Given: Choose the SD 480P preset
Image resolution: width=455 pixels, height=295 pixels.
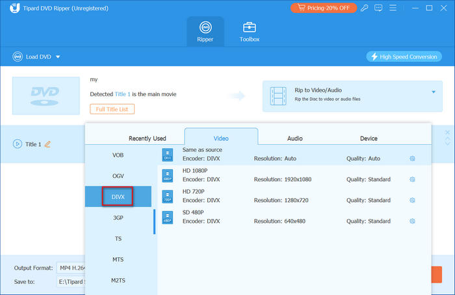Looking at the screenshot, I should pos(294,217).
